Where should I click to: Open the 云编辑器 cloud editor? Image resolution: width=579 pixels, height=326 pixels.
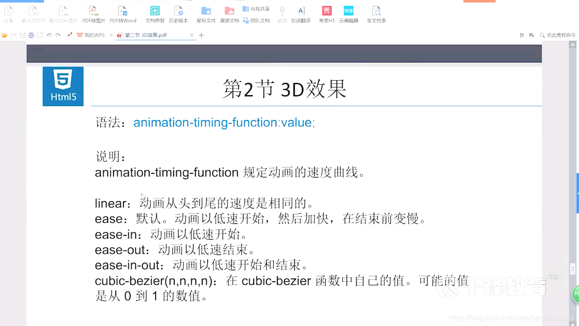pyautogui.click(x=348, y=14)
